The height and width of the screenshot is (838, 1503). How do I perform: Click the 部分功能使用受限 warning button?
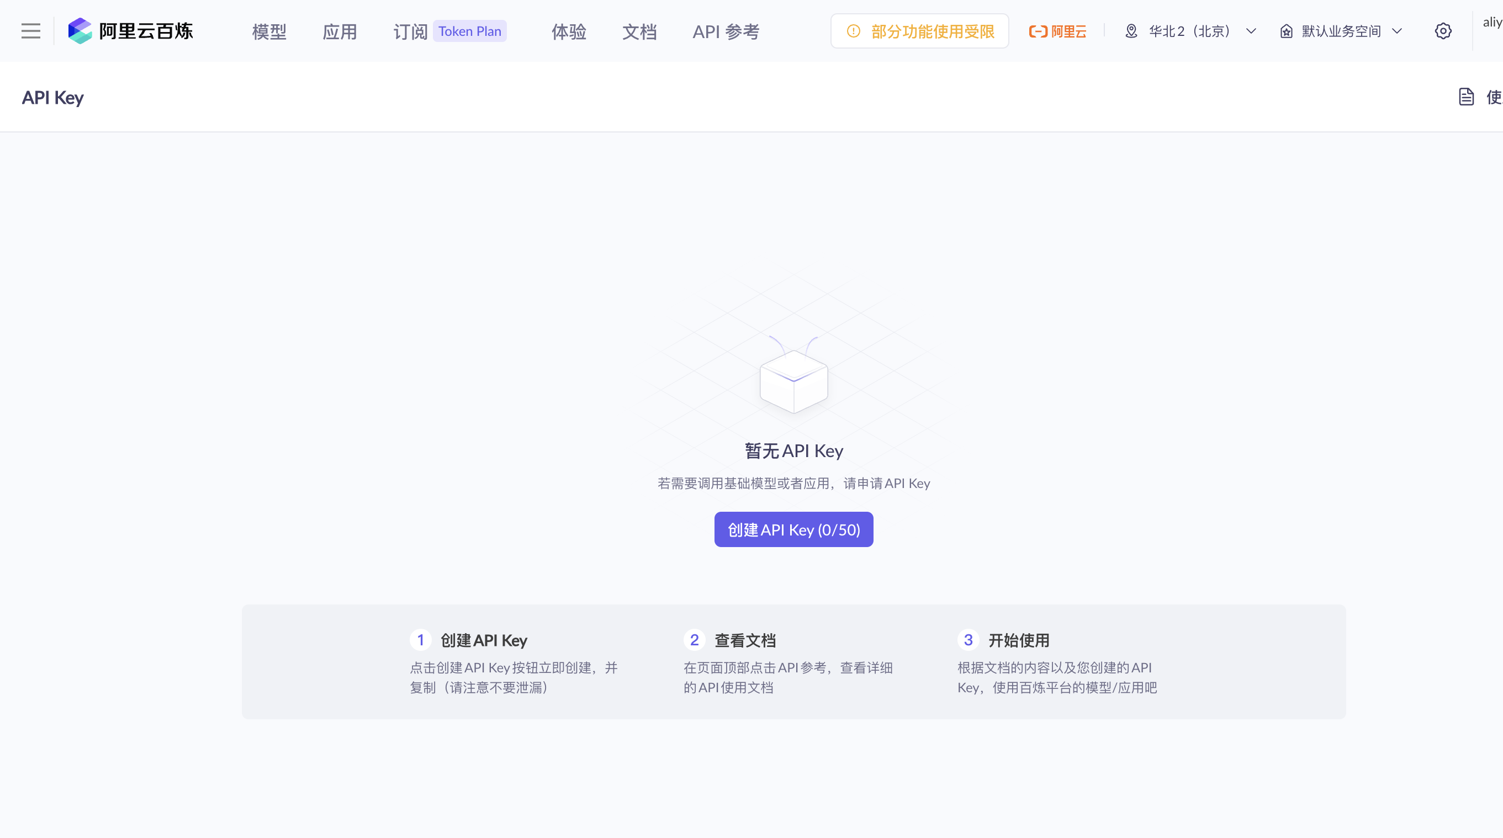pos(919,31)
